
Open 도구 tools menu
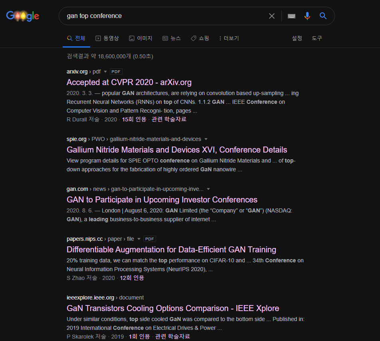[x=317, y=38]
